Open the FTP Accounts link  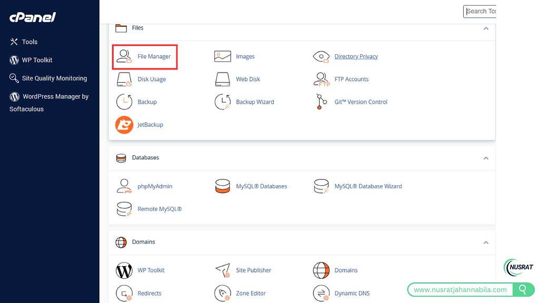351,79
